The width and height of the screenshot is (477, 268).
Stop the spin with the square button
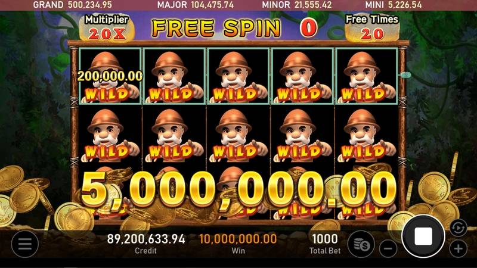(x=423, y=236)
